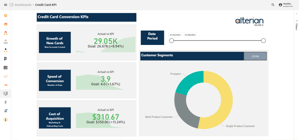Open the info circle sidebar icon
The height and width of the screenshot is (140, 299).
5,120
